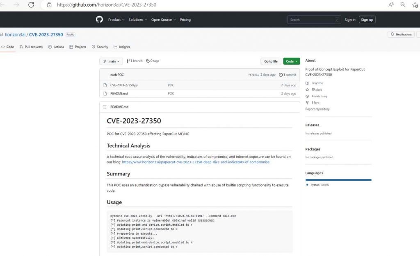Click the Usage heading

coord(114,202)
